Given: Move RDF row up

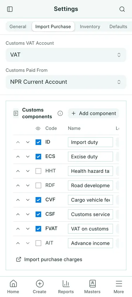Looking at the screenshot, I should tap(18, 185).
